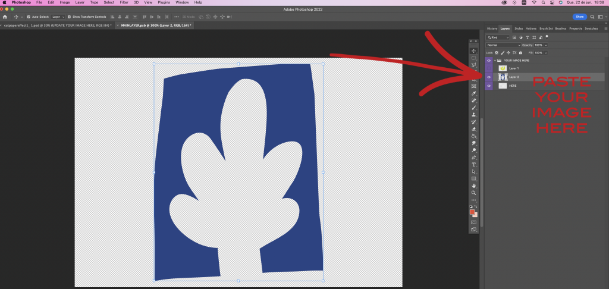The height and width of the screenshot is (289, 609).
Task: Enable the Auto-Select checkbox
Action: [x=29, y=17]
